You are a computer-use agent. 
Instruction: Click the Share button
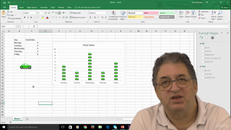point(225,7)
